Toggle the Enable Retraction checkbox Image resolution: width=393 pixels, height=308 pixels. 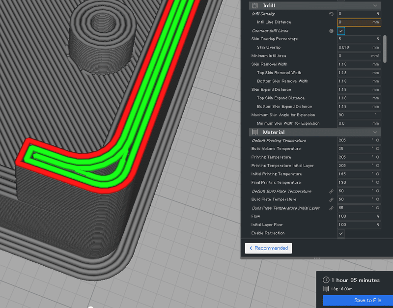click(x=341, y=233)
